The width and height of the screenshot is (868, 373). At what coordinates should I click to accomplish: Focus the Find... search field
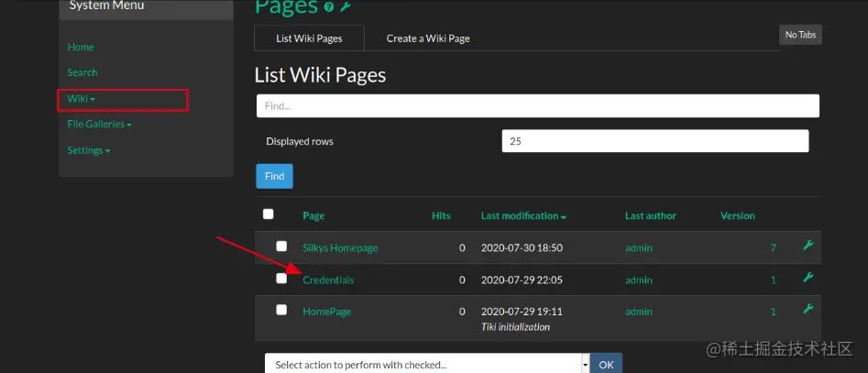537,105
